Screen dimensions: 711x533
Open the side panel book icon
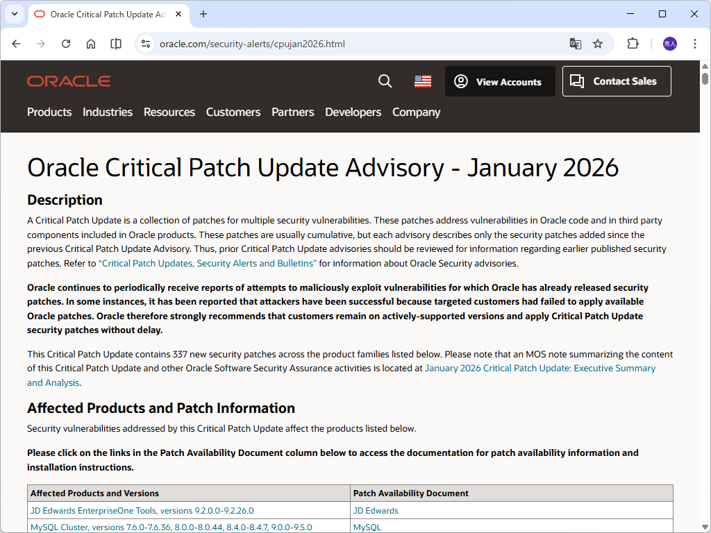coord(115,43)
